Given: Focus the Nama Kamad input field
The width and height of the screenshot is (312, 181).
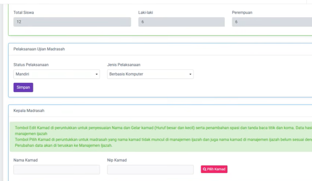Looking at the screenshot, I should [57, 169].
